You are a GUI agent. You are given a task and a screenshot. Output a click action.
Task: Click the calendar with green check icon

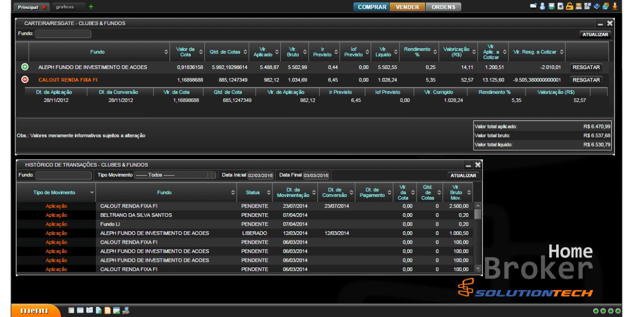point(116,311)
